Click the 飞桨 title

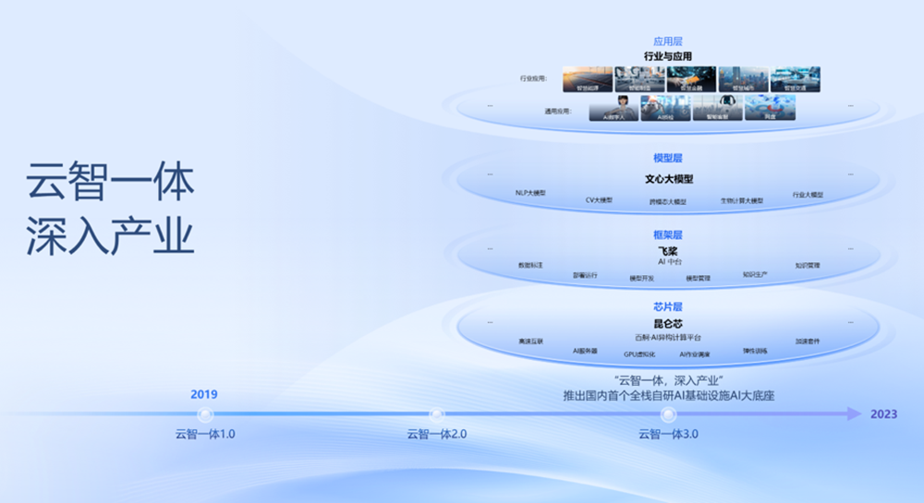click(668, 251)
